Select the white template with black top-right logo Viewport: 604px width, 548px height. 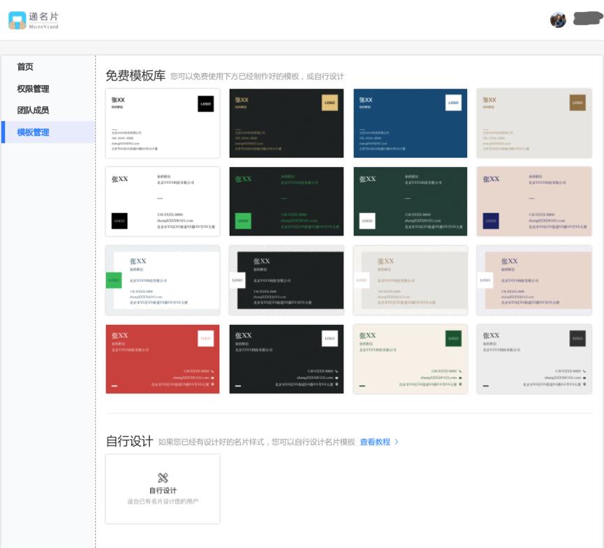[163, 124]
